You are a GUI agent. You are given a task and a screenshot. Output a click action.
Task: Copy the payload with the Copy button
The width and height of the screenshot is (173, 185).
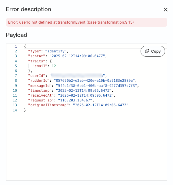[153, 51]
